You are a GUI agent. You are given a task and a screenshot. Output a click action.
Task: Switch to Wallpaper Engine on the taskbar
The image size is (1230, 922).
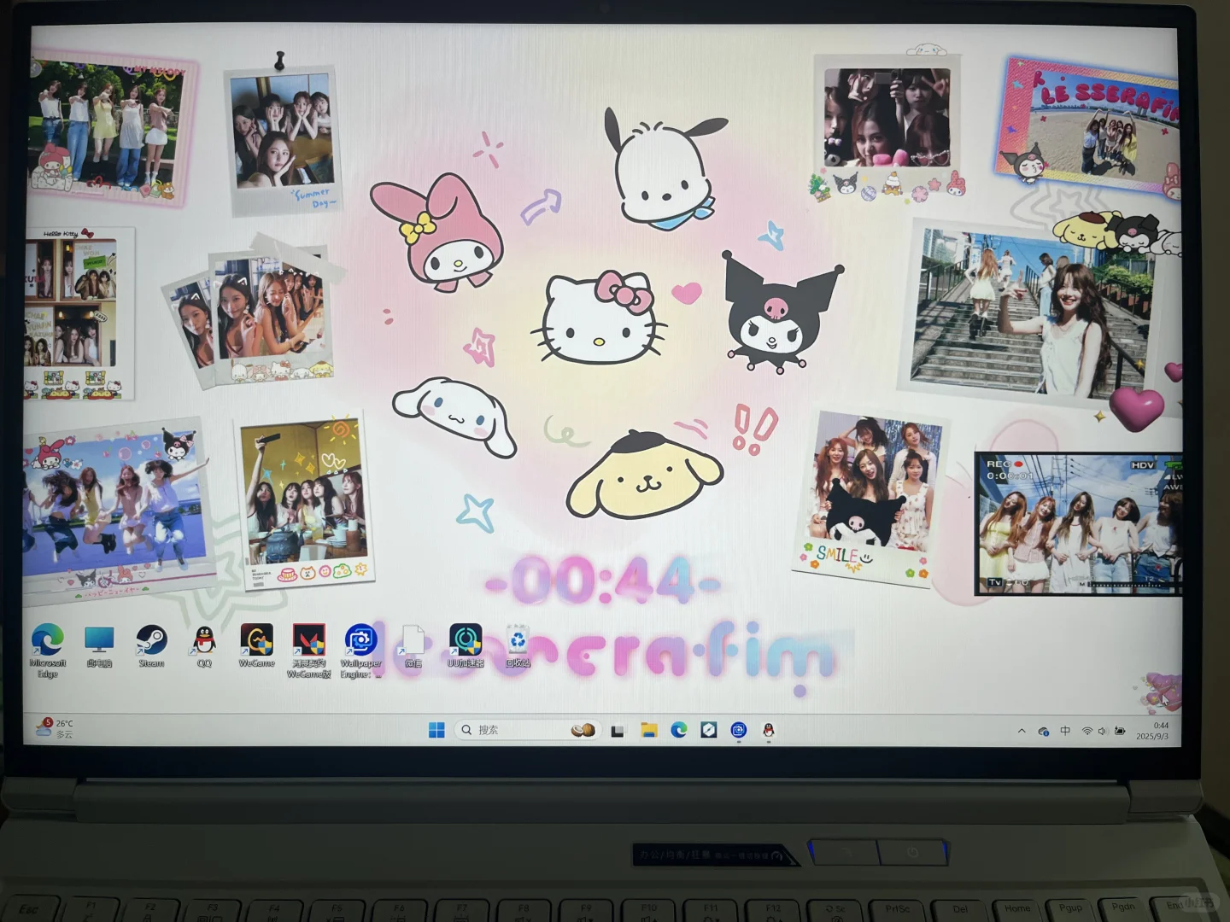[739, 730]
